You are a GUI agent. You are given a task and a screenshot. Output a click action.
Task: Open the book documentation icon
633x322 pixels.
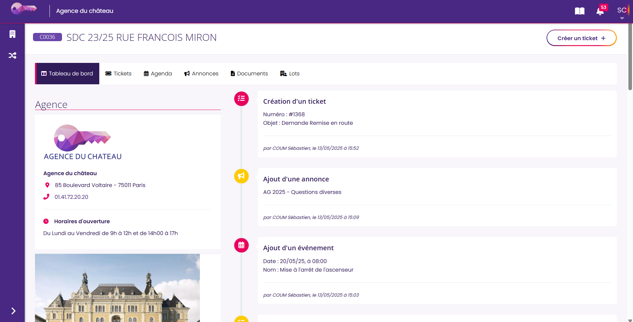[x=580, y=11]
